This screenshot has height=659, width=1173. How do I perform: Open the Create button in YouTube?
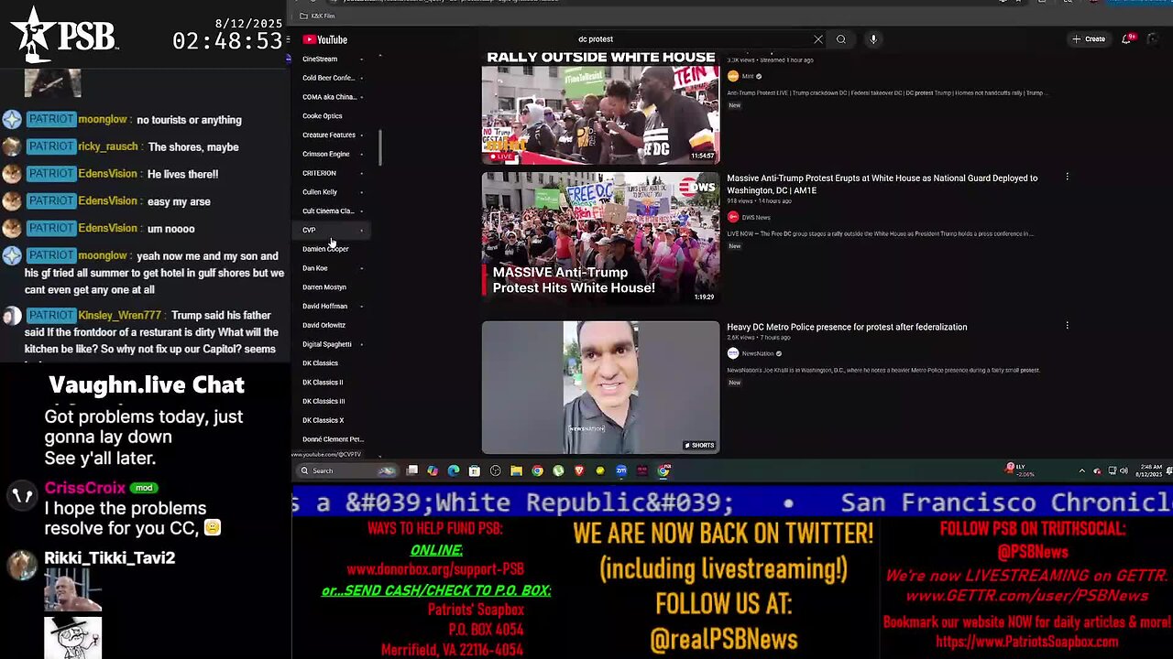(x=1089, y=39)
